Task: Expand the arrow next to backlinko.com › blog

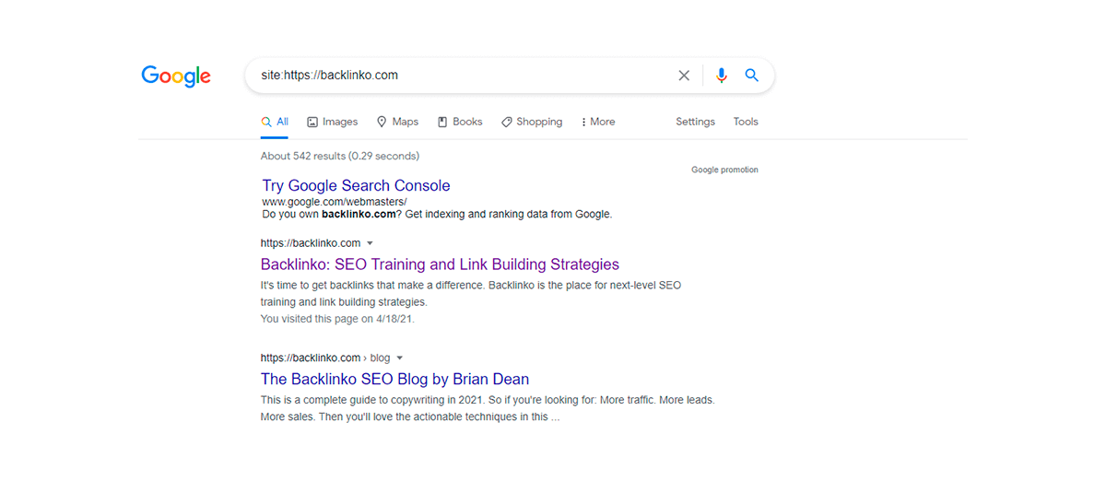Action: click(400, 358)
